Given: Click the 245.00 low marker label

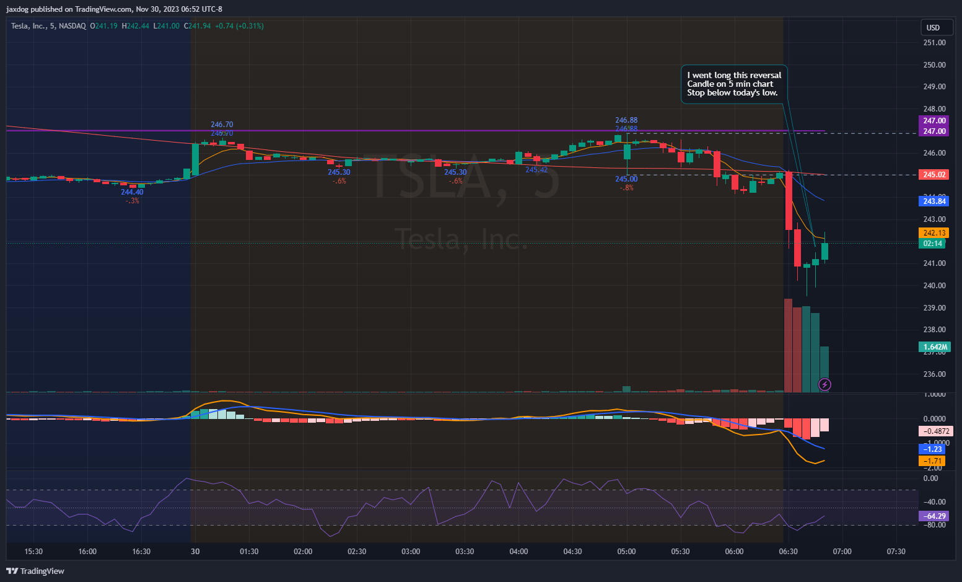Looking at the screenshot, I should click(626, 179).
